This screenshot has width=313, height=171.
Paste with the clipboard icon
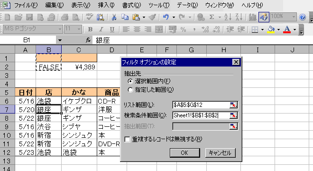136,17
